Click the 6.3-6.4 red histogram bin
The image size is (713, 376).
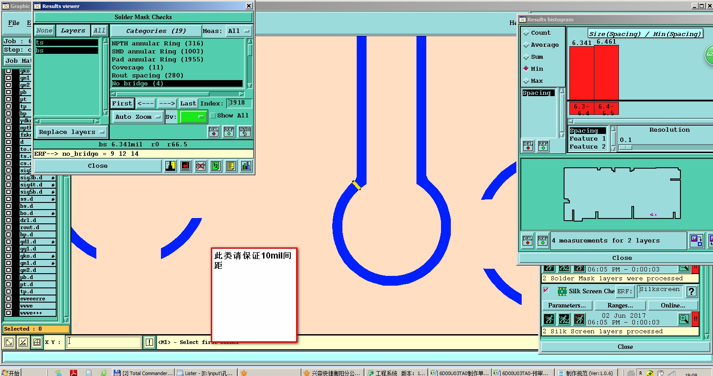point(581,108)
